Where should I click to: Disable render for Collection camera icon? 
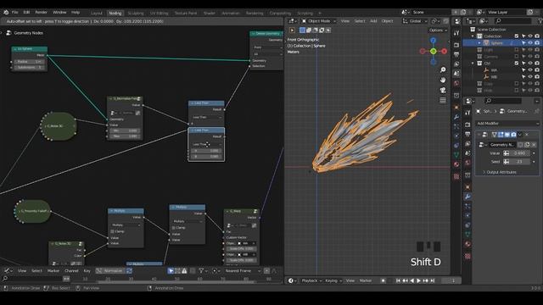pos(537,36)
